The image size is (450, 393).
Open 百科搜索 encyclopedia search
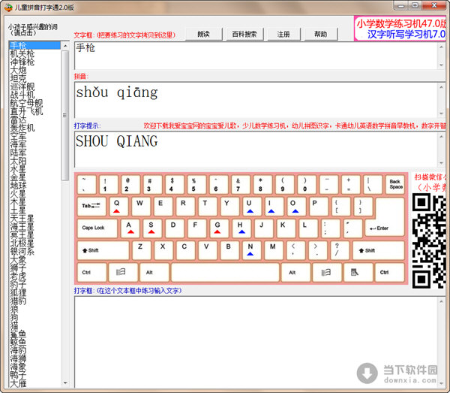pos(244,35)
